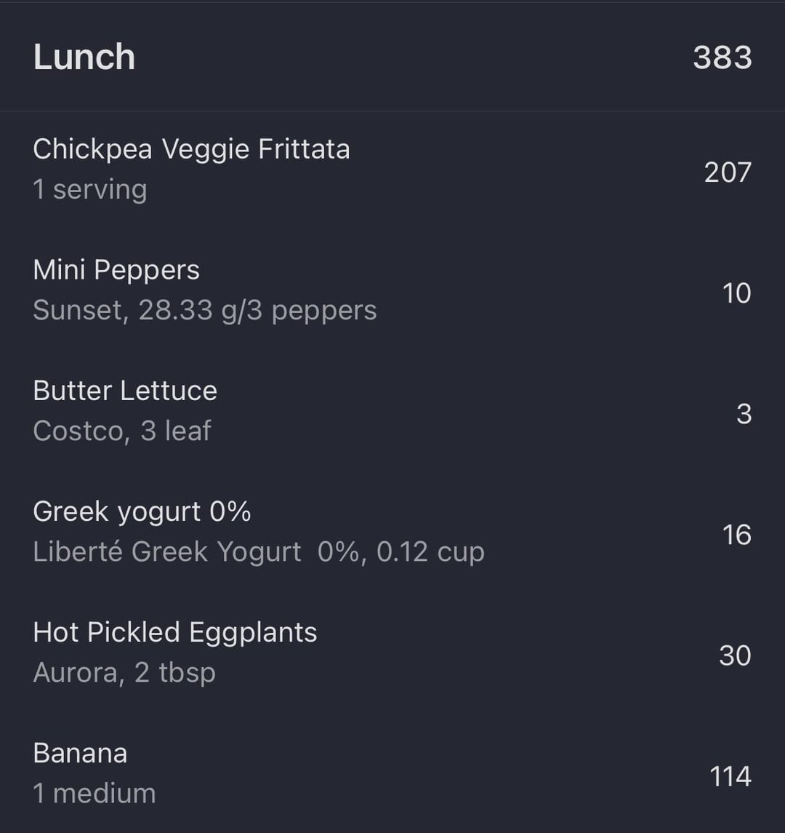
Task: Tap the 10 calories for Mini Peppers
Action: point(737,293)
